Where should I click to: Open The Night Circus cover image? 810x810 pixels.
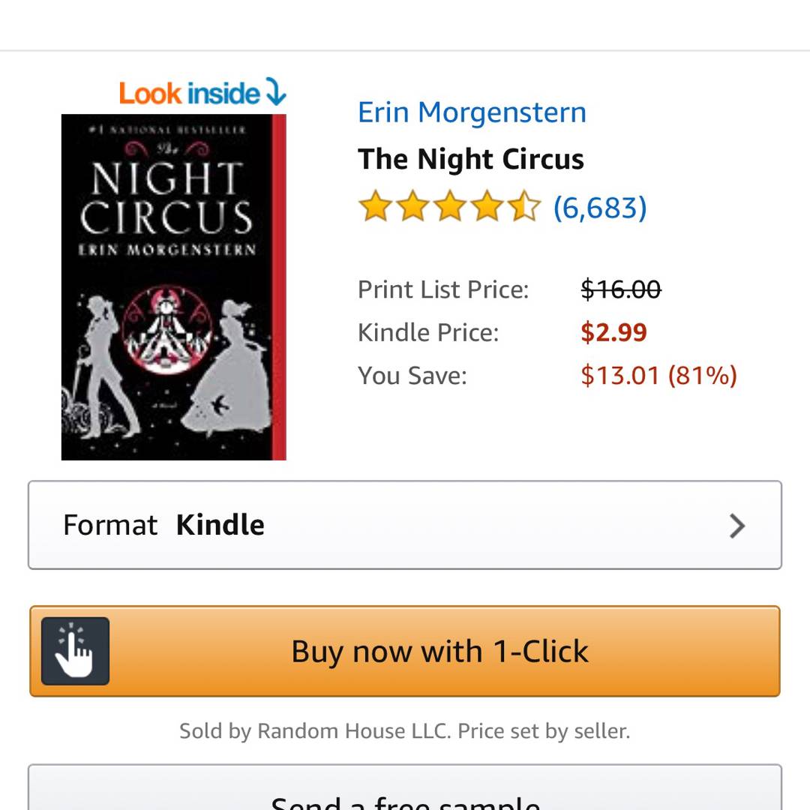click(173, 286)
